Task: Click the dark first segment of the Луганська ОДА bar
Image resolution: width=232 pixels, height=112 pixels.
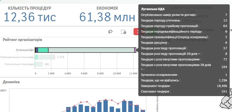Action: click(36, 50)
